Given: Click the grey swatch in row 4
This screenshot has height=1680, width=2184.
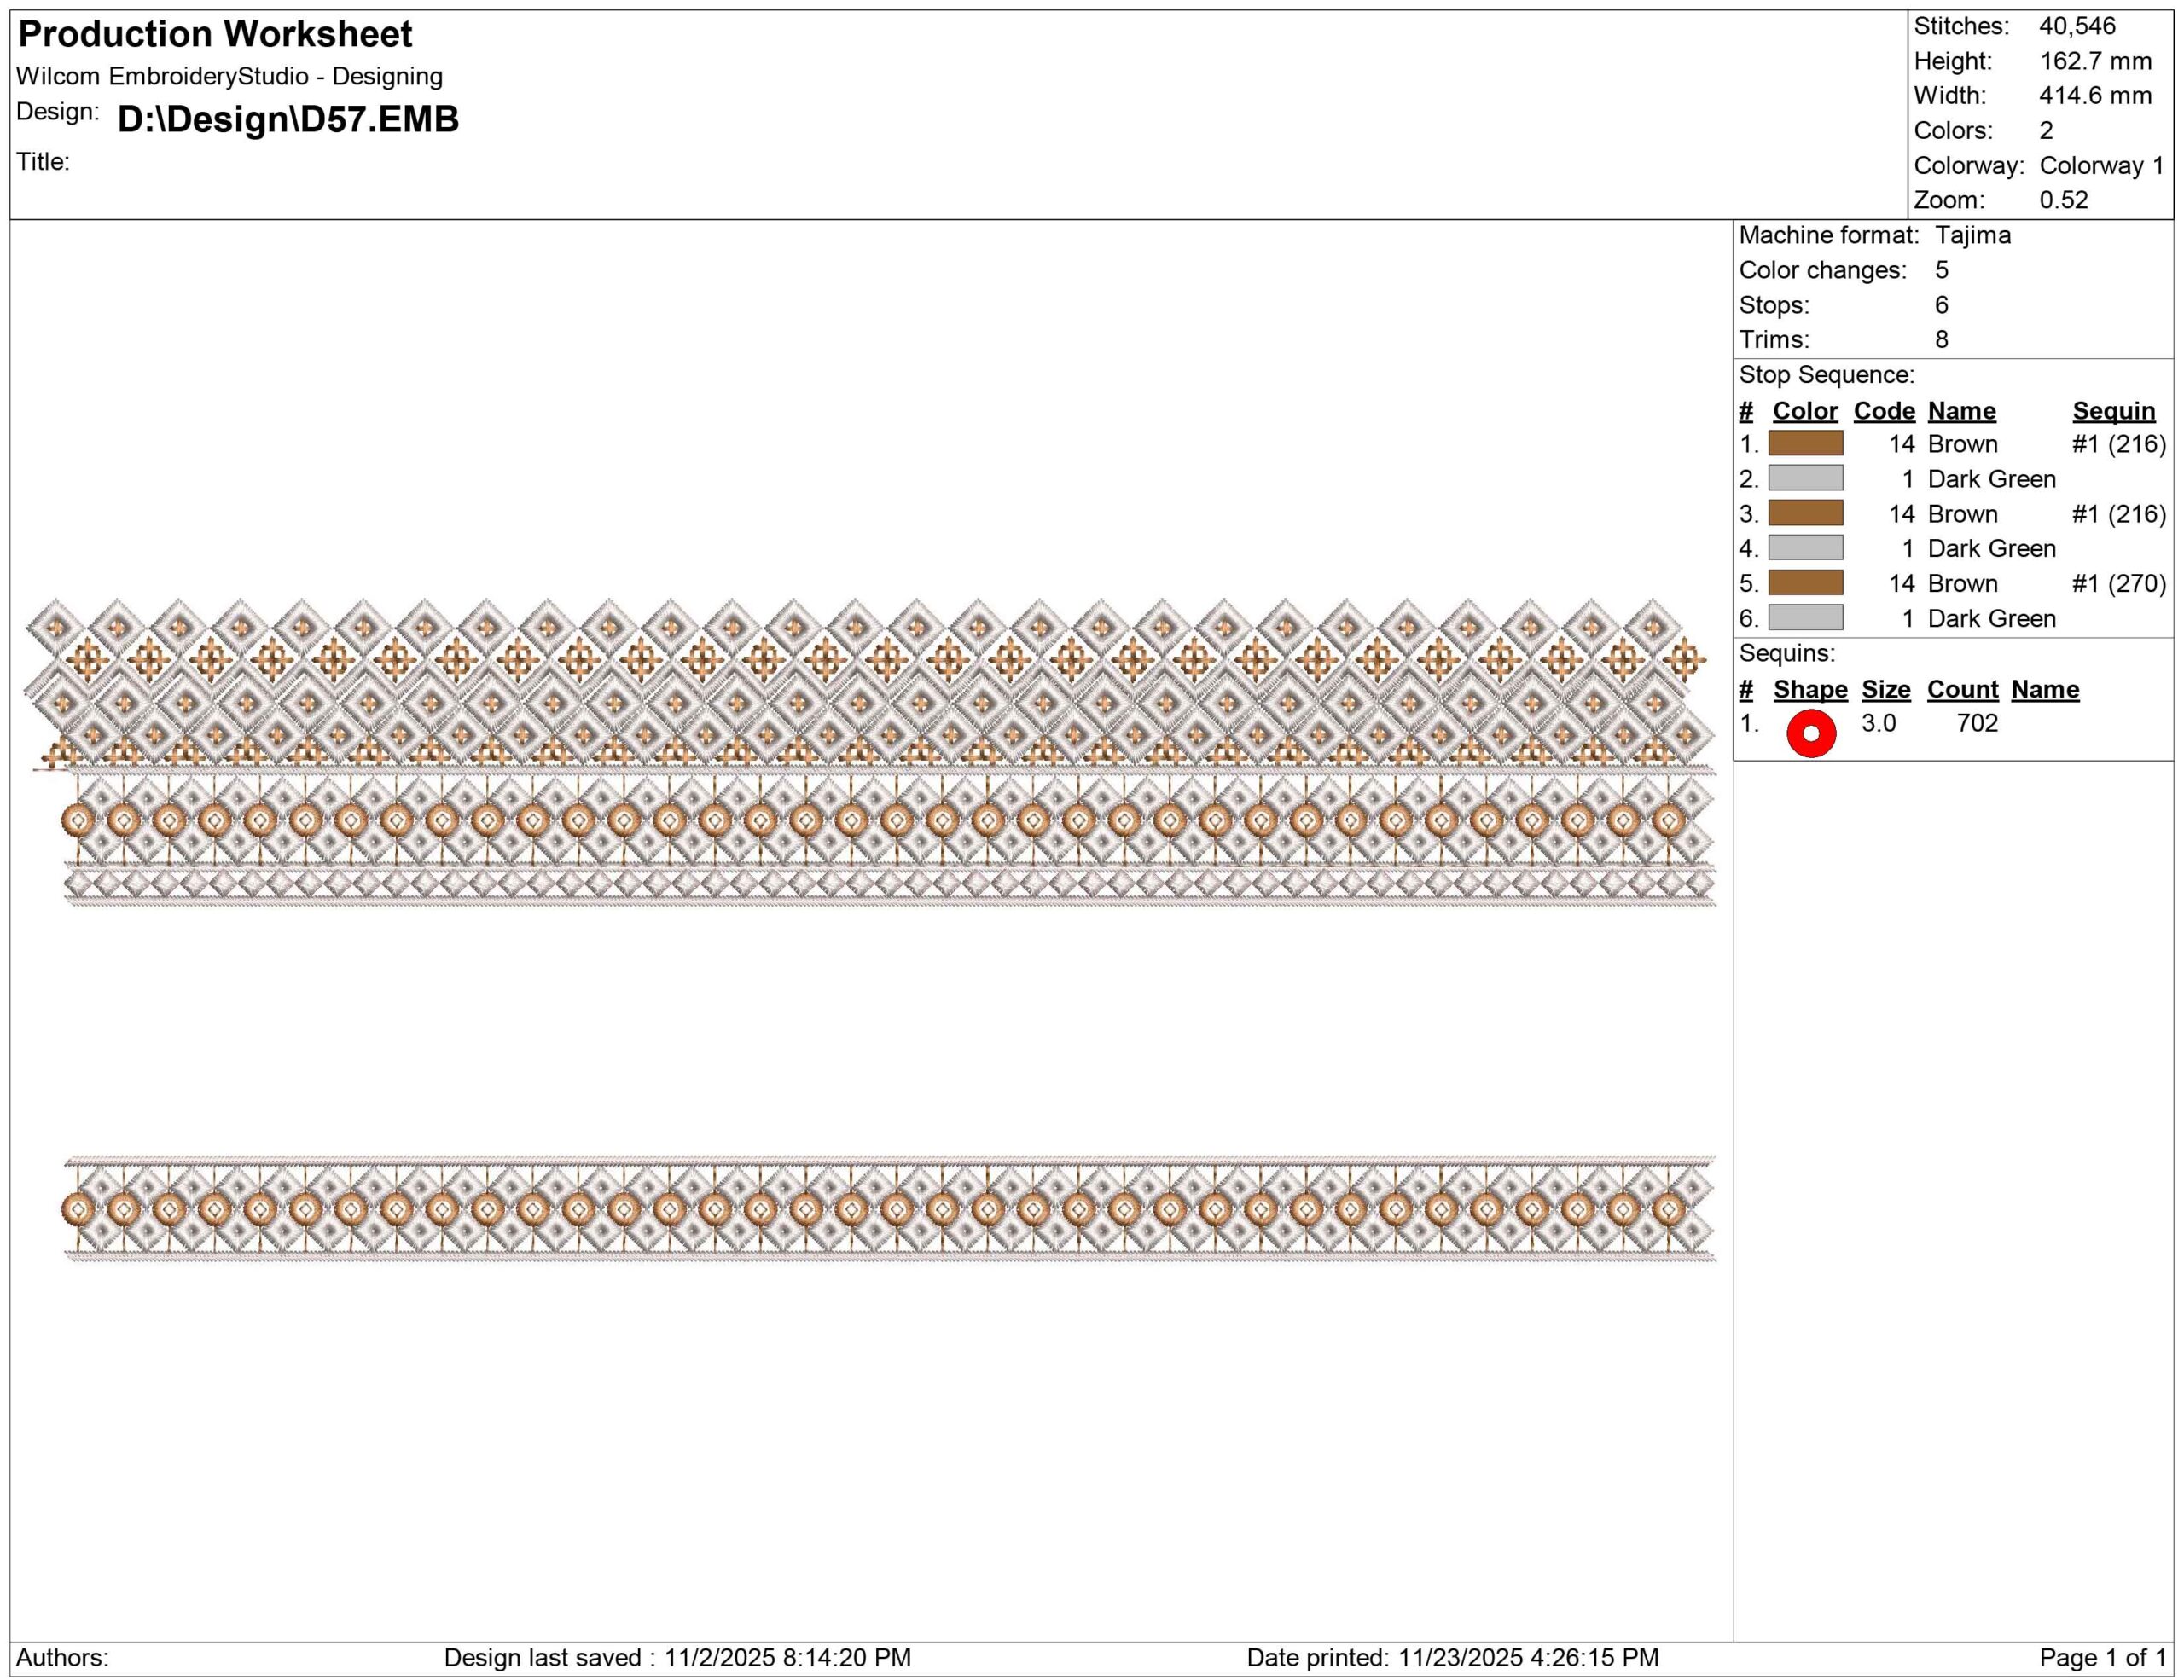Looking at the screenshot, I should [1805, 547].
